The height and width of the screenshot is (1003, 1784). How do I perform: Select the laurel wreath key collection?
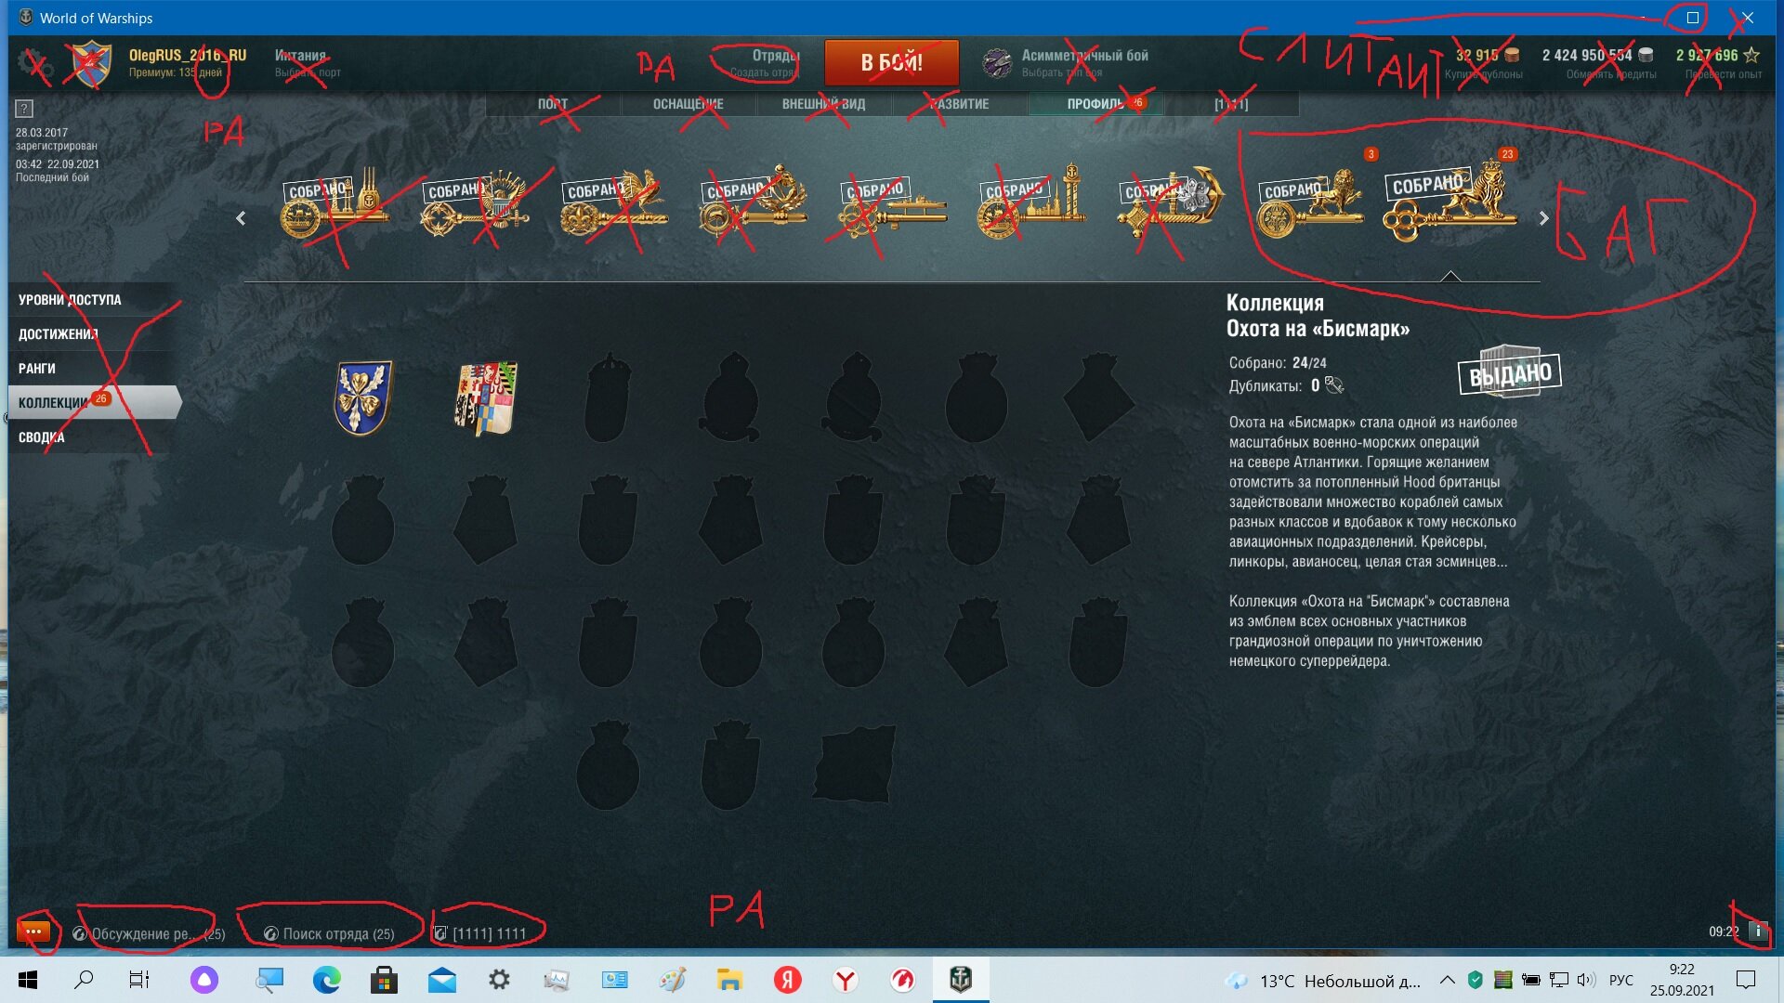tap(754, 203)
